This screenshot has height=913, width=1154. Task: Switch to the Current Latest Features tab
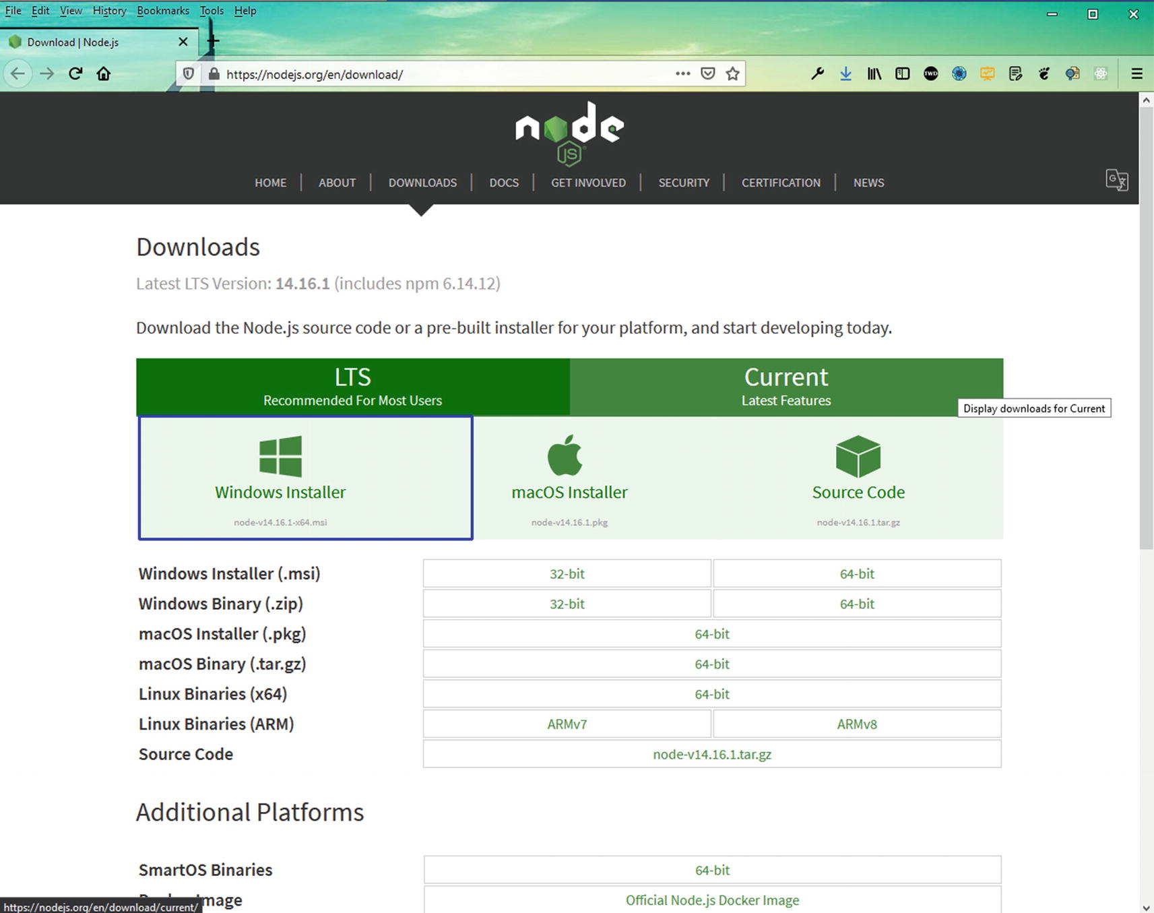786,387
